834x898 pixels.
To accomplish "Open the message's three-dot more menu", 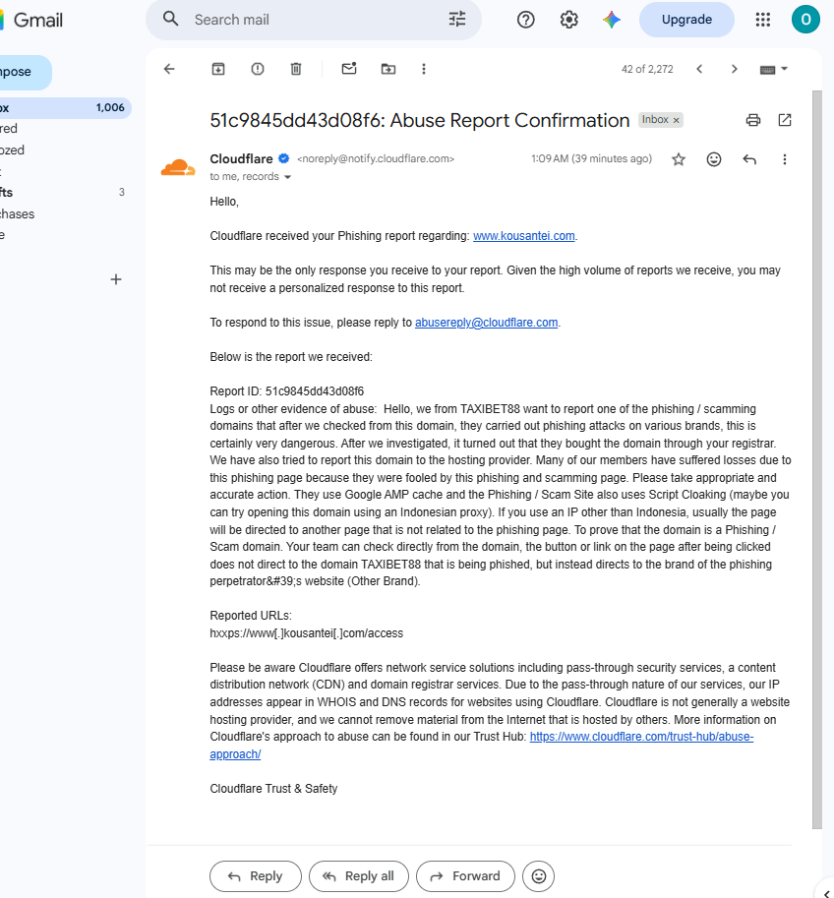I will point(784,159).
